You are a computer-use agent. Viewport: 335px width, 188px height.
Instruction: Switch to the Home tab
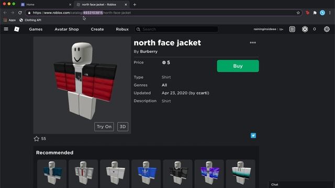46,5
